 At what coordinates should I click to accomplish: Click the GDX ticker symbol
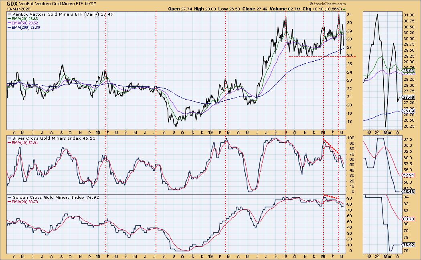pos(12,4)
